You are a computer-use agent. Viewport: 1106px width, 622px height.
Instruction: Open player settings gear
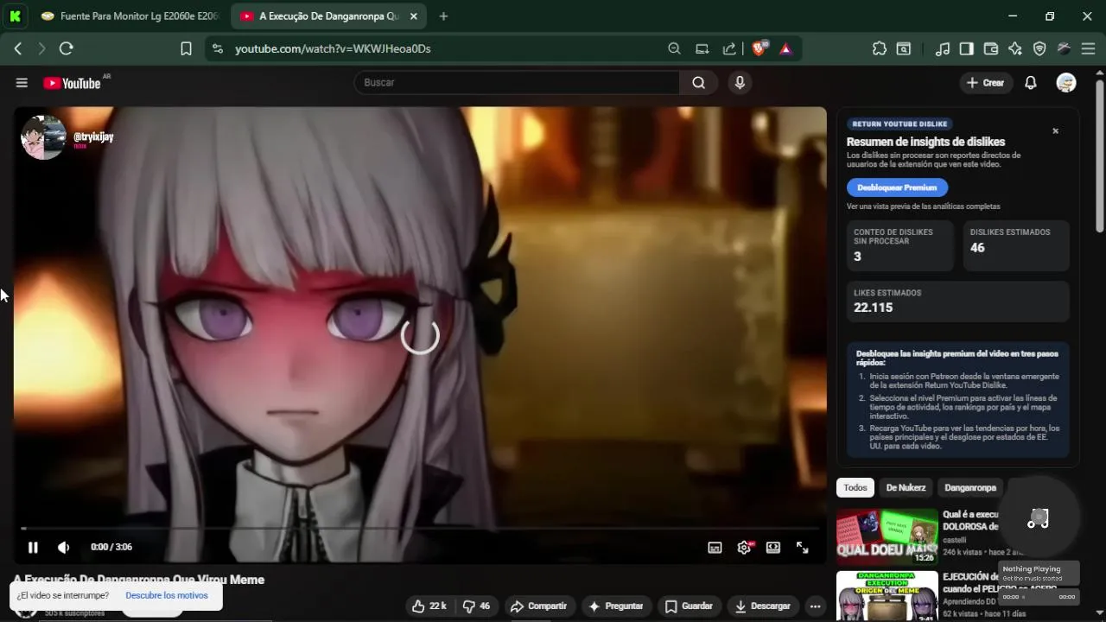[x=744, y=547]
